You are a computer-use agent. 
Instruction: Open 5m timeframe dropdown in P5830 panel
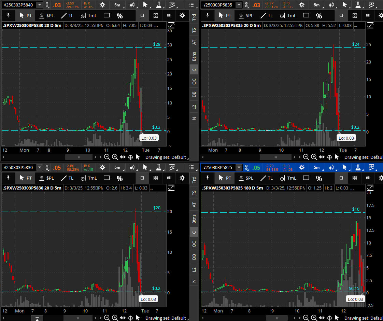coord(117,168)
